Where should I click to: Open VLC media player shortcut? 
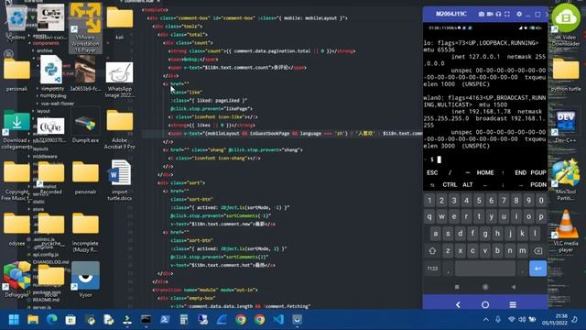click(566, 230)
